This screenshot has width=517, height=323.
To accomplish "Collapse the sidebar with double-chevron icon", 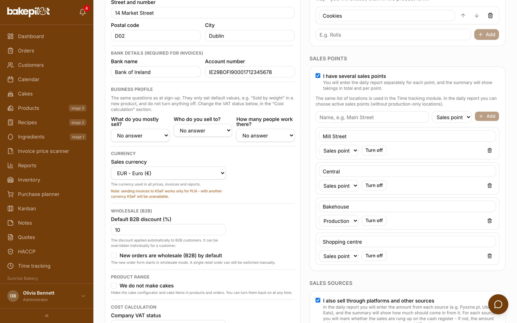I will pos(47,316).
